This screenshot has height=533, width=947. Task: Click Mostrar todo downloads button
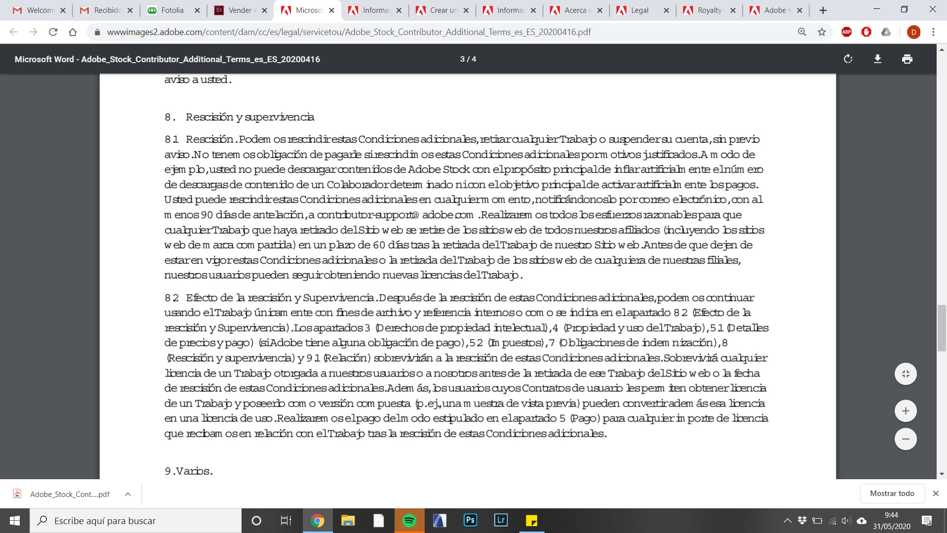(x=892, y=494)
